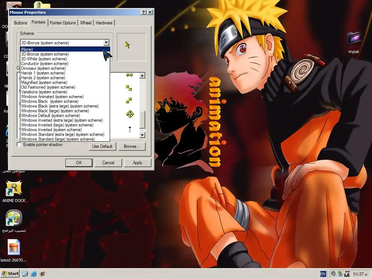Pick Windows Animated (system scheme)
The width and height of the screenshot is (372, 279).
65,97
